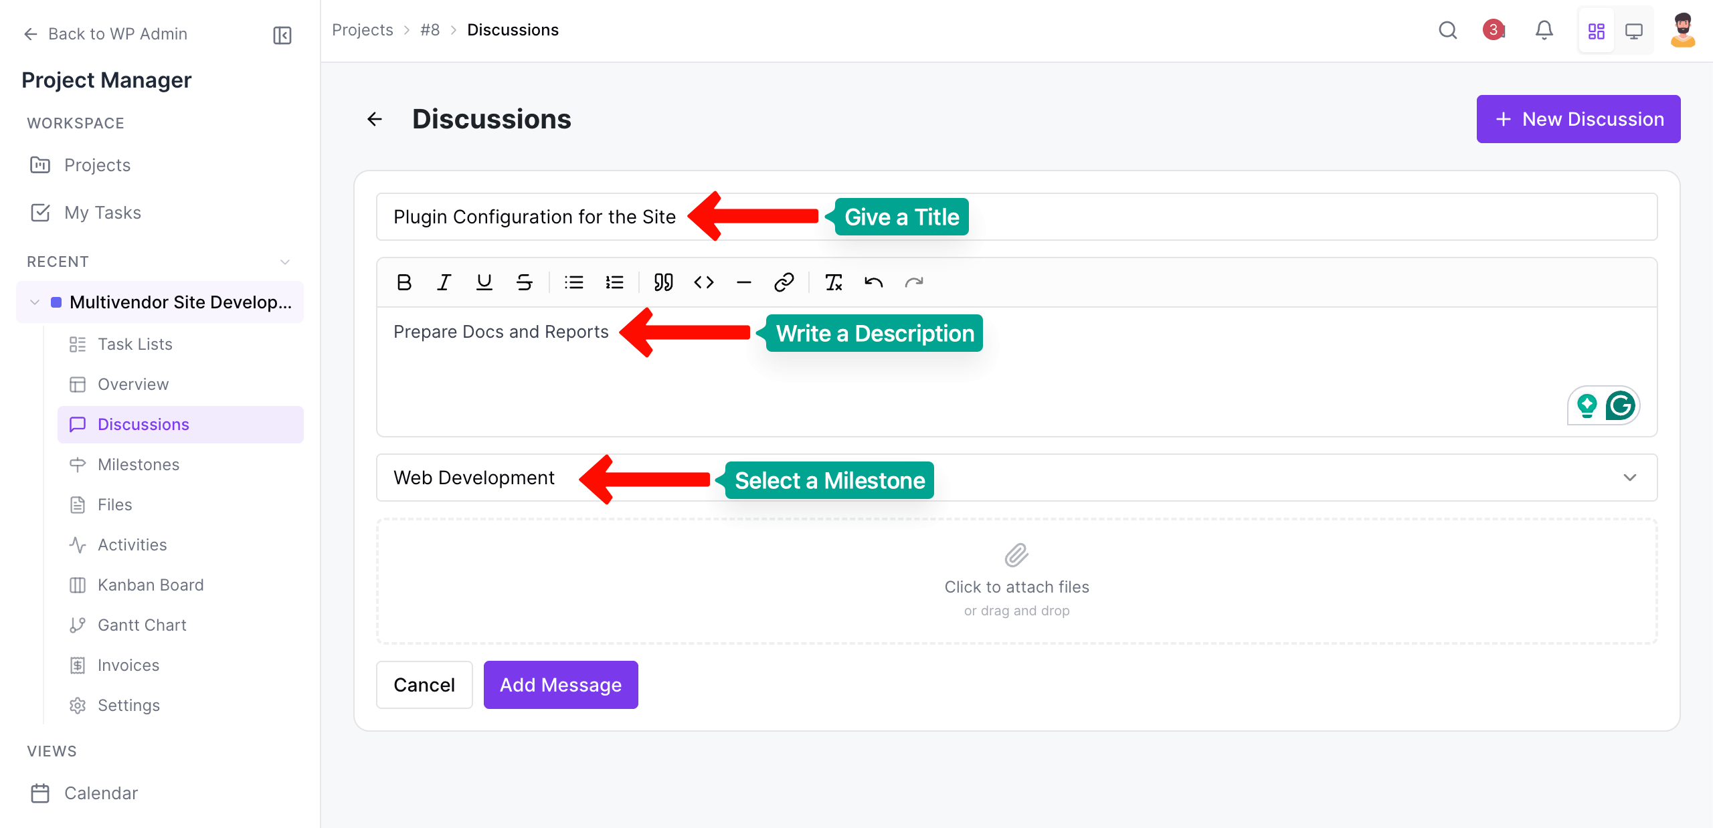Collapse the Multivendor Site Development project tree
The image size is (1713, 828).
34,302
